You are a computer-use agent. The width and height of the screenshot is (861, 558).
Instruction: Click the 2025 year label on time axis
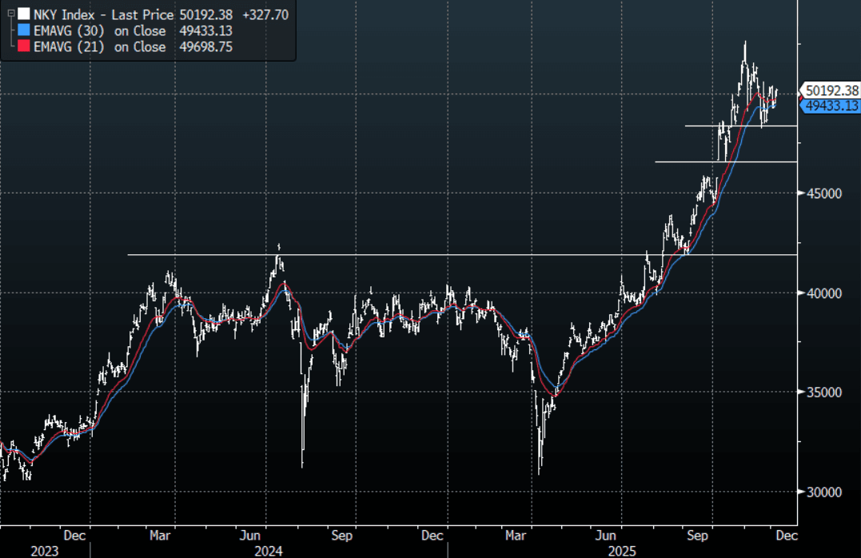(x=624, y=551)
